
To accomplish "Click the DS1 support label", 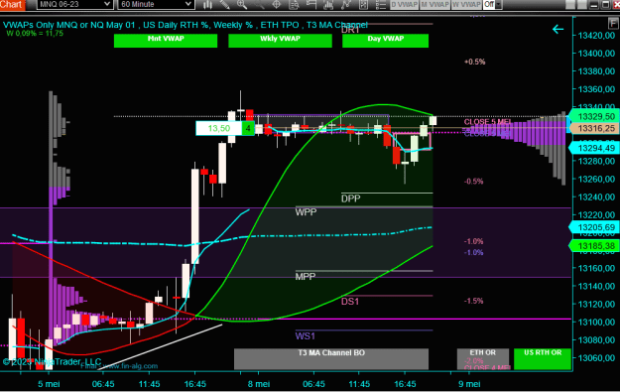I will [350, 302].
